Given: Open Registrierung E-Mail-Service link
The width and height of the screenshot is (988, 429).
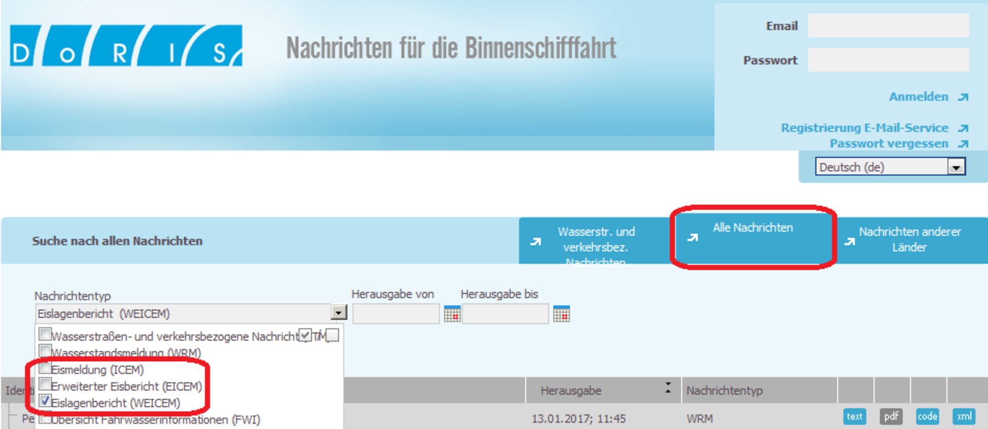Looking at the screenshot, I should pyautogui.click(x=864, y=128).
